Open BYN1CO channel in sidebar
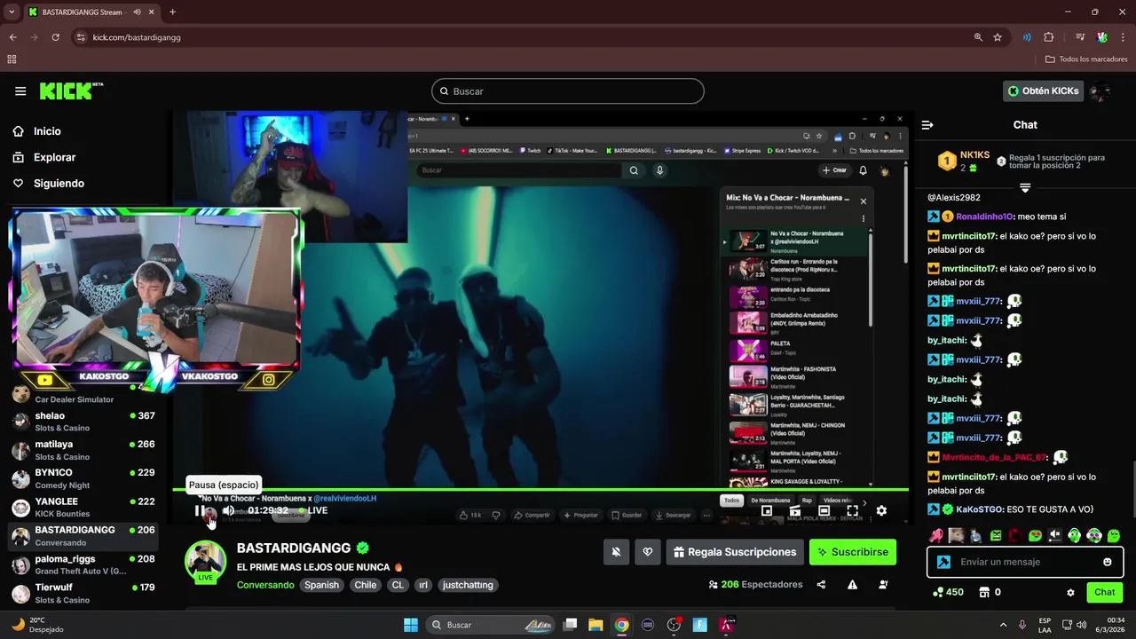The height and width of the screenshot is (639, 1136). [x=83, y=478]
